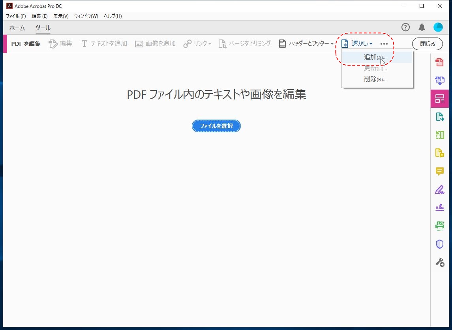The image size is (452, 330).
Task: Open the ウィンドウ(W) menu
Action: [x=86, y=16]
